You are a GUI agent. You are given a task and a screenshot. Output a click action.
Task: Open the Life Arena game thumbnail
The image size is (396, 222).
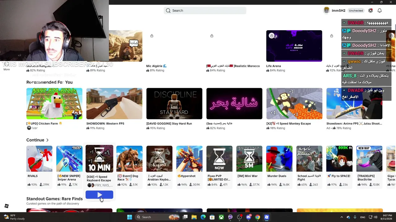[294, 46]
